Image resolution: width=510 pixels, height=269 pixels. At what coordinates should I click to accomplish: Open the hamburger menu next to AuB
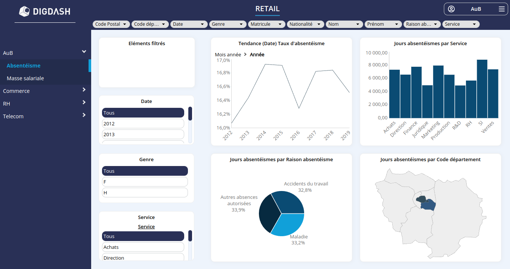coord(502,9)
